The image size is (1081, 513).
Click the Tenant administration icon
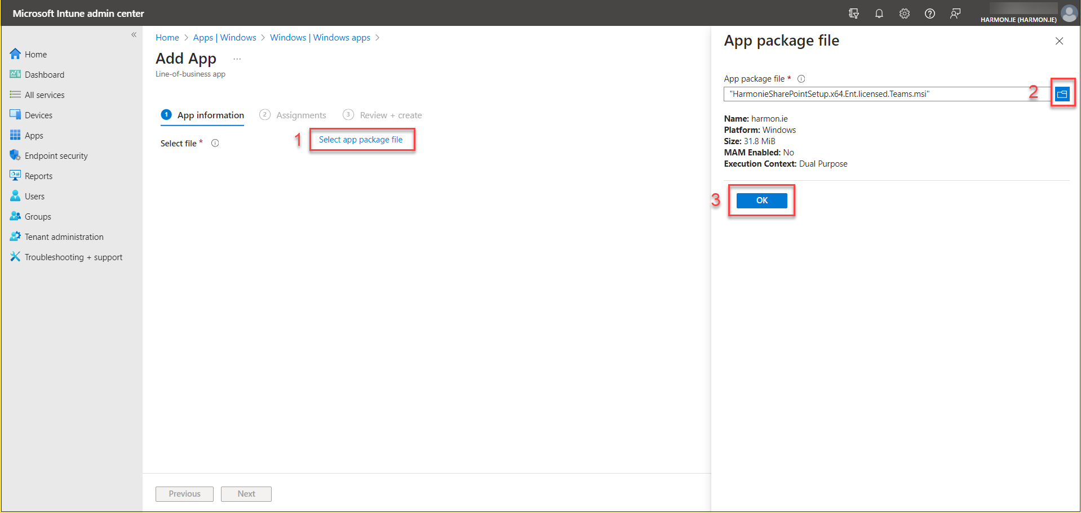tap(15, 237)
